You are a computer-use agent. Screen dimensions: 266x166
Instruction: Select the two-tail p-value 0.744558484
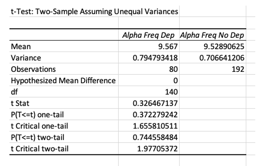click(149, 137)
